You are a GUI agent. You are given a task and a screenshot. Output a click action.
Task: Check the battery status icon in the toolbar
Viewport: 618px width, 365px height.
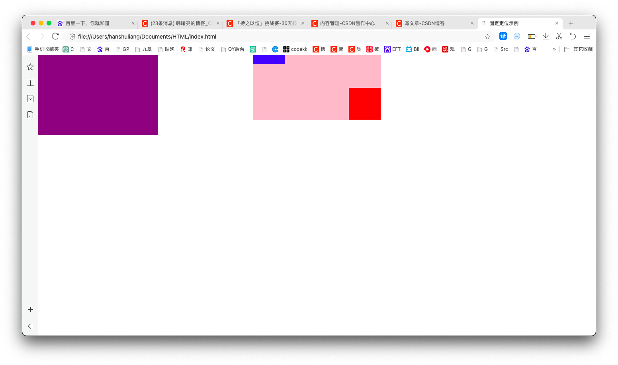click(532, 36)
